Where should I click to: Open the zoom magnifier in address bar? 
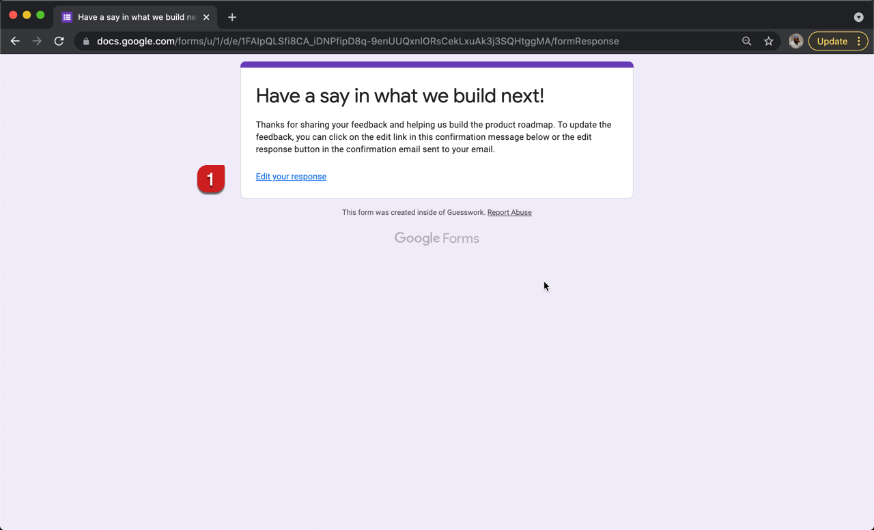(746, 41)
